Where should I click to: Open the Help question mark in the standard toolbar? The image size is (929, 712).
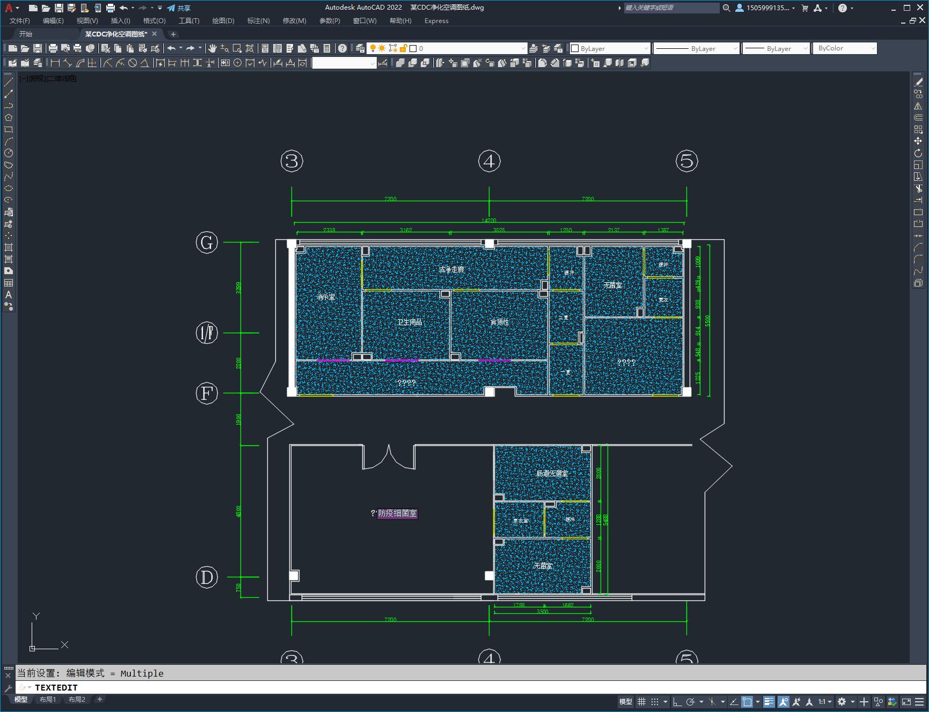point(342,48)
